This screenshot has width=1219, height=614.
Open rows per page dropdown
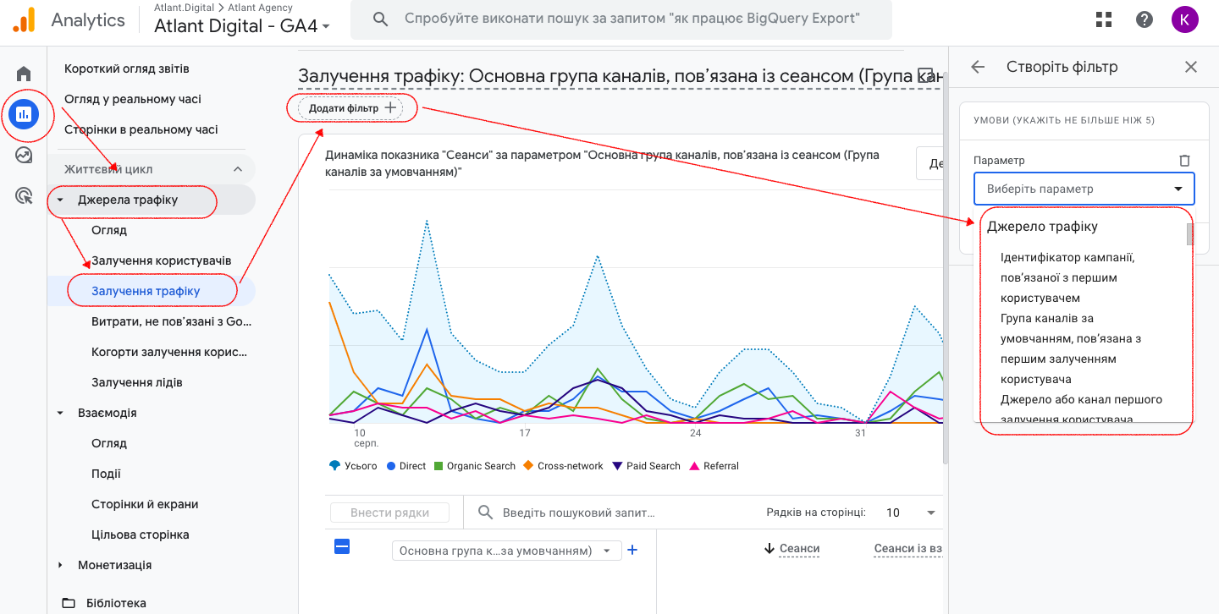coord(911,513)
